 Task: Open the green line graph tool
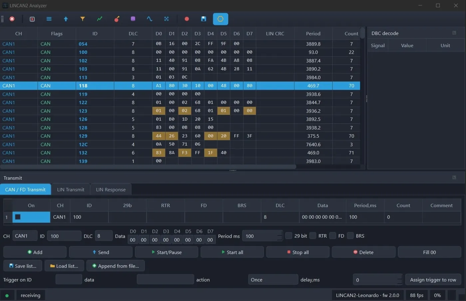[100, 19]
